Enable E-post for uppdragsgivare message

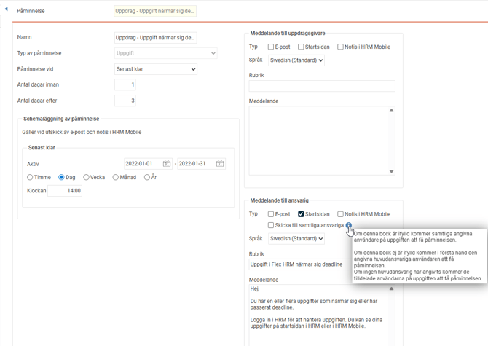point(271,47)
